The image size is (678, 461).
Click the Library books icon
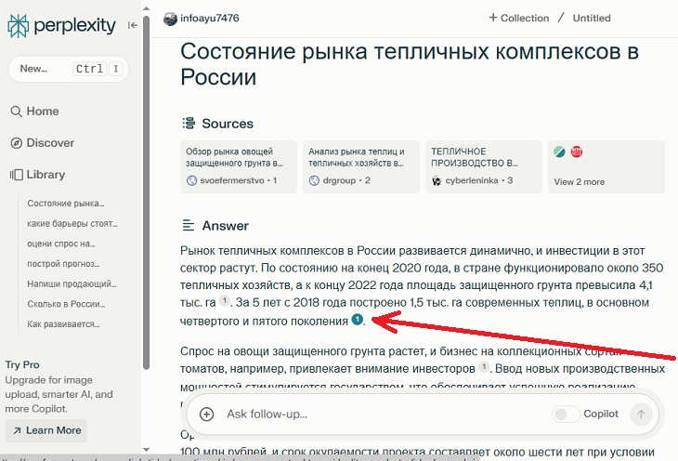[x=17, y=175]
